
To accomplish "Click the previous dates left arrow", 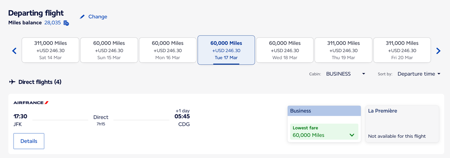I will click(14, 51).
